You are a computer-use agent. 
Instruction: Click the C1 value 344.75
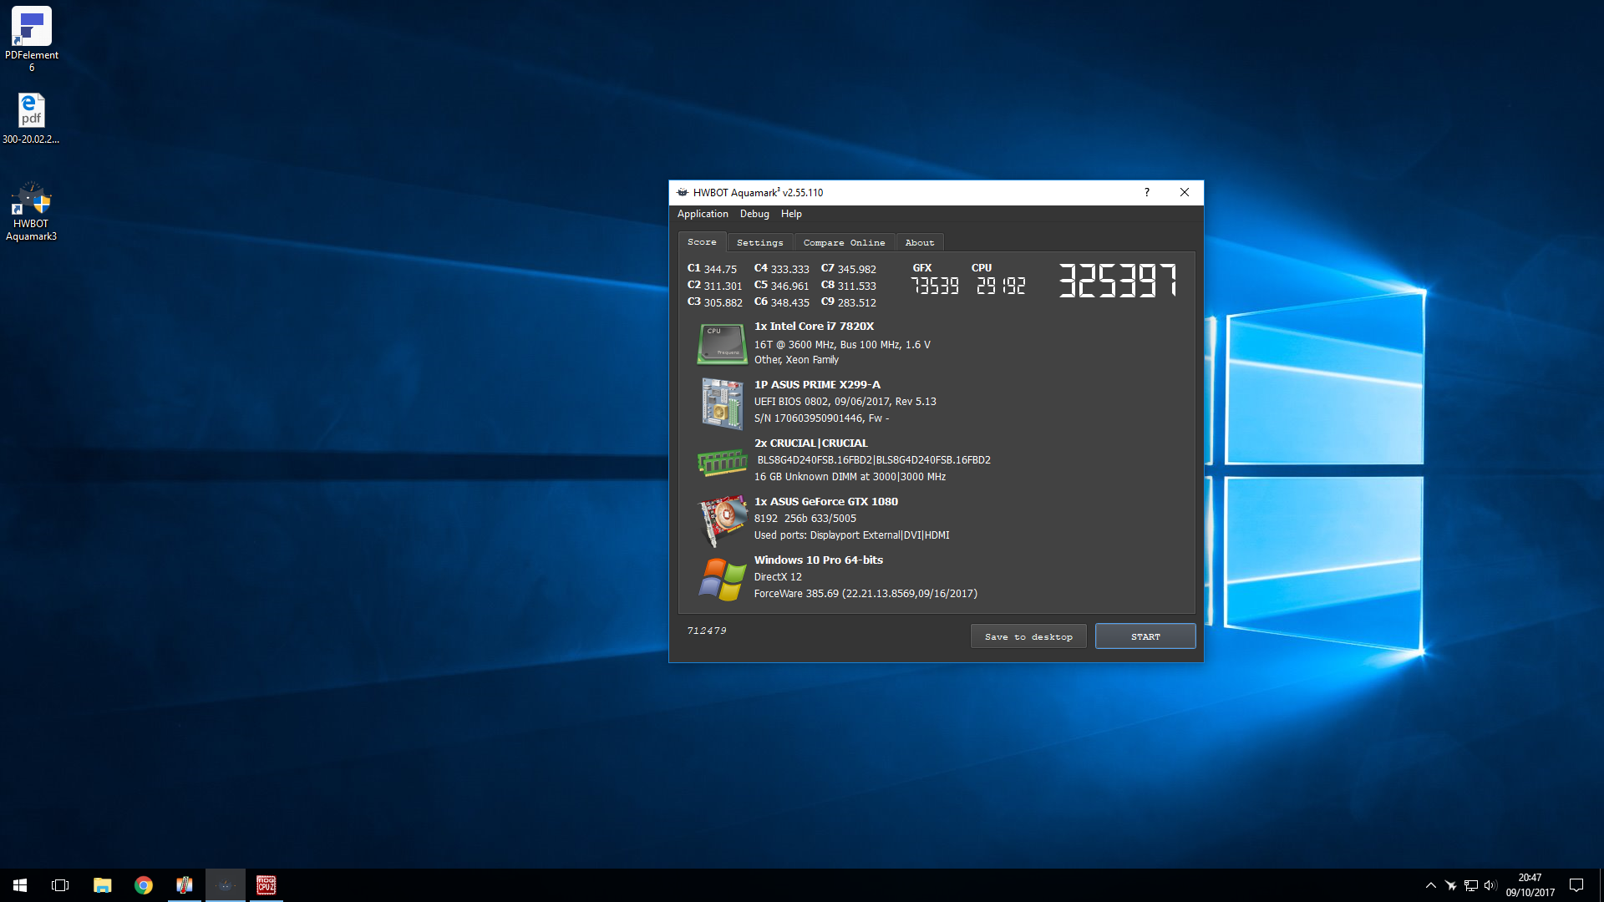click(x=720, y=269)
